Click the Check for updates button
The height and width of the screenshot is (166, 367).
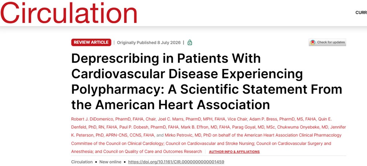(x=327, y=42)
